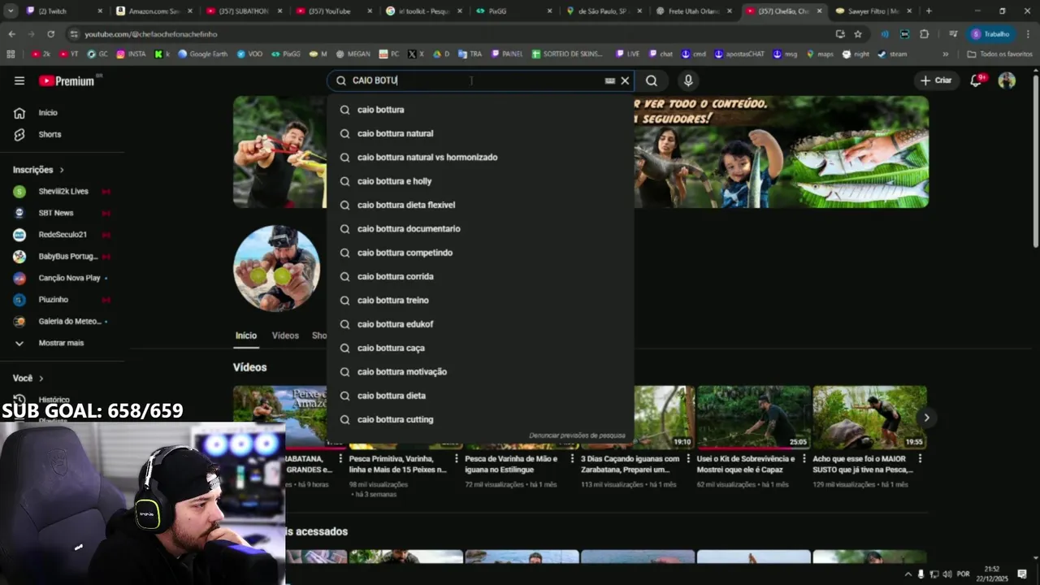
Task: Clear the search box with the X icon
Action: coord(625,80)
